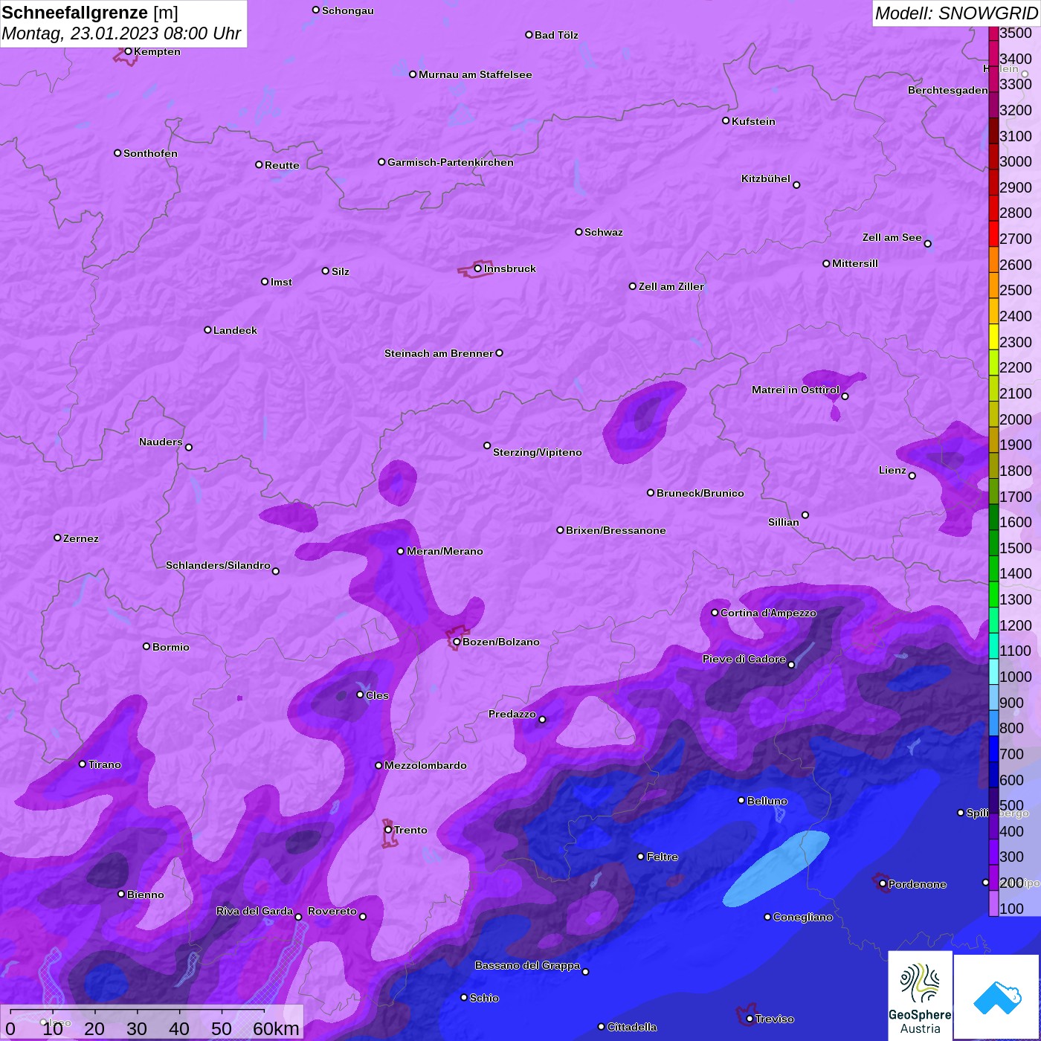
Task: Click the Schongau label
Action: click(348, 10)
